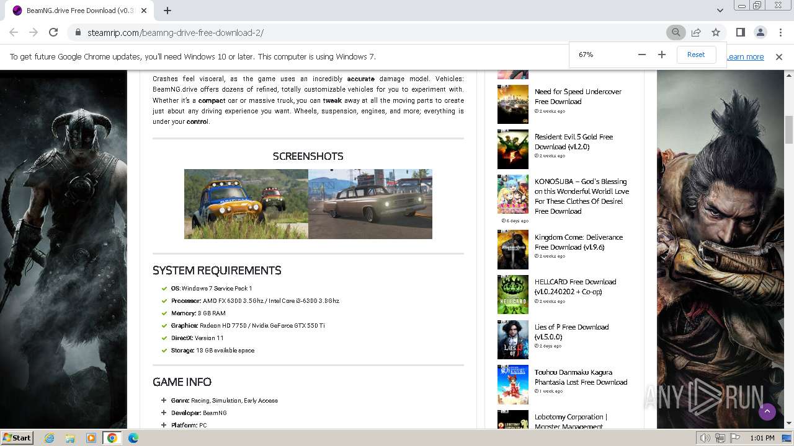Viewport: 794px width, 446px height.
Task: Open the side panel icon
Action: coord(740,33)
